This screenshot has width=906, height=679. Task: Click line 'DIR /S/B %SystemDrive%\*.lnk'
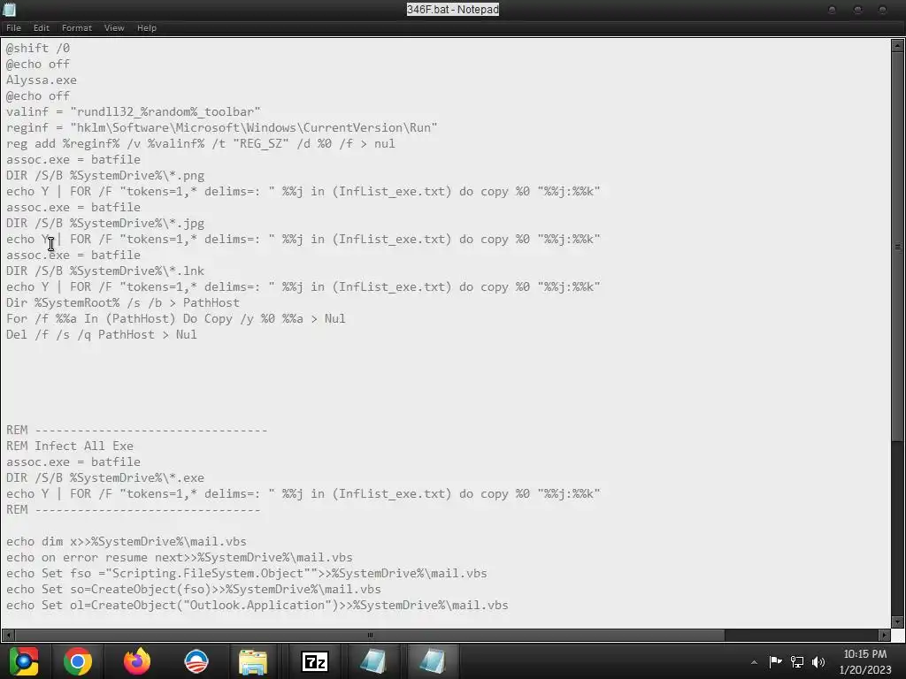click(105, 271)
